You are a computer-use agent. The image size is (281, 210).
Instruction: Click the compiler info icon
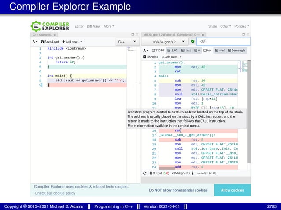(193, 173)
